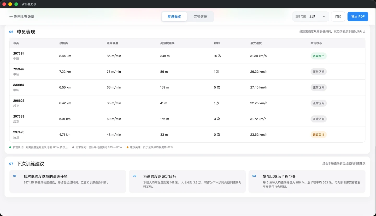The height and width of the screenshot is (216, 376).
Task: Click the 建议关注 status badge
Action: [x=319, y=135]
